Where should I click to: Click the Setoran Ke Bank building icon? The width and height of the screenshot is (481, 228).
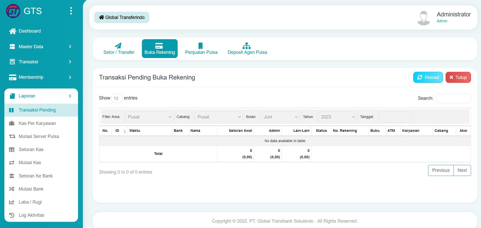coord(12,176)
